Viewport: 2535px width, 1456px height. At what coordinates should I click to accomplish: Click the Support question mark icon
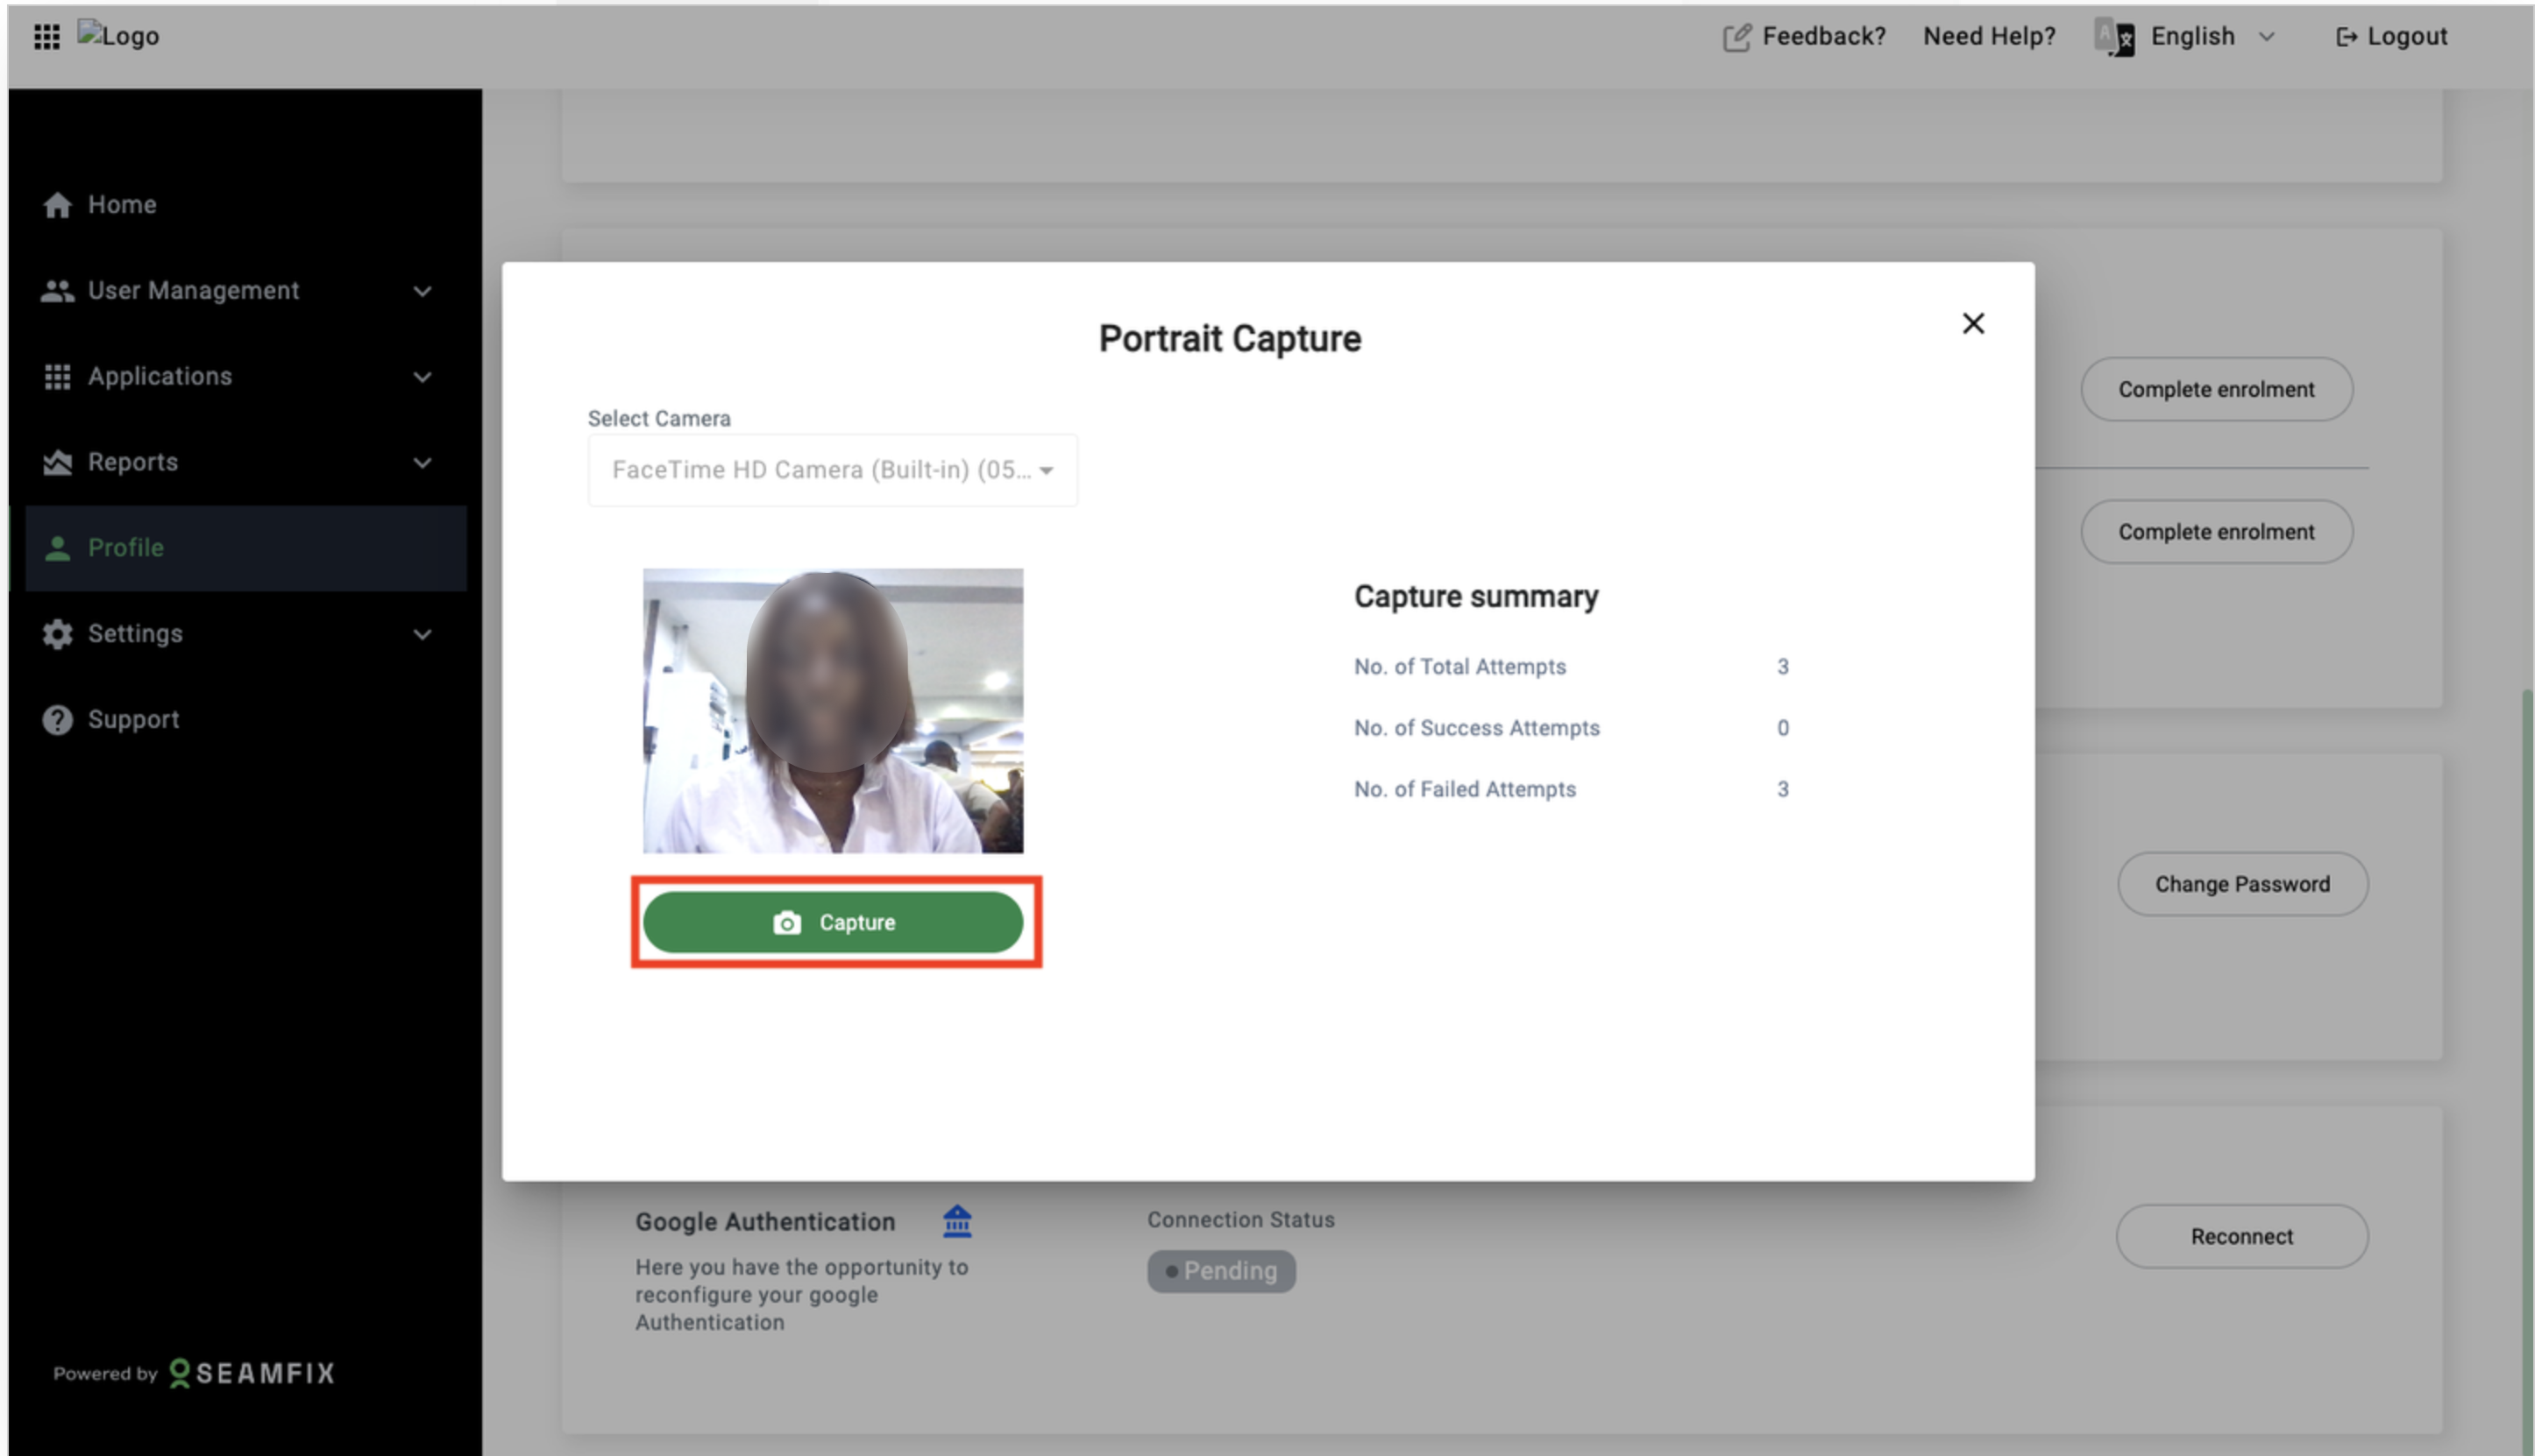[x=57, y=720]
